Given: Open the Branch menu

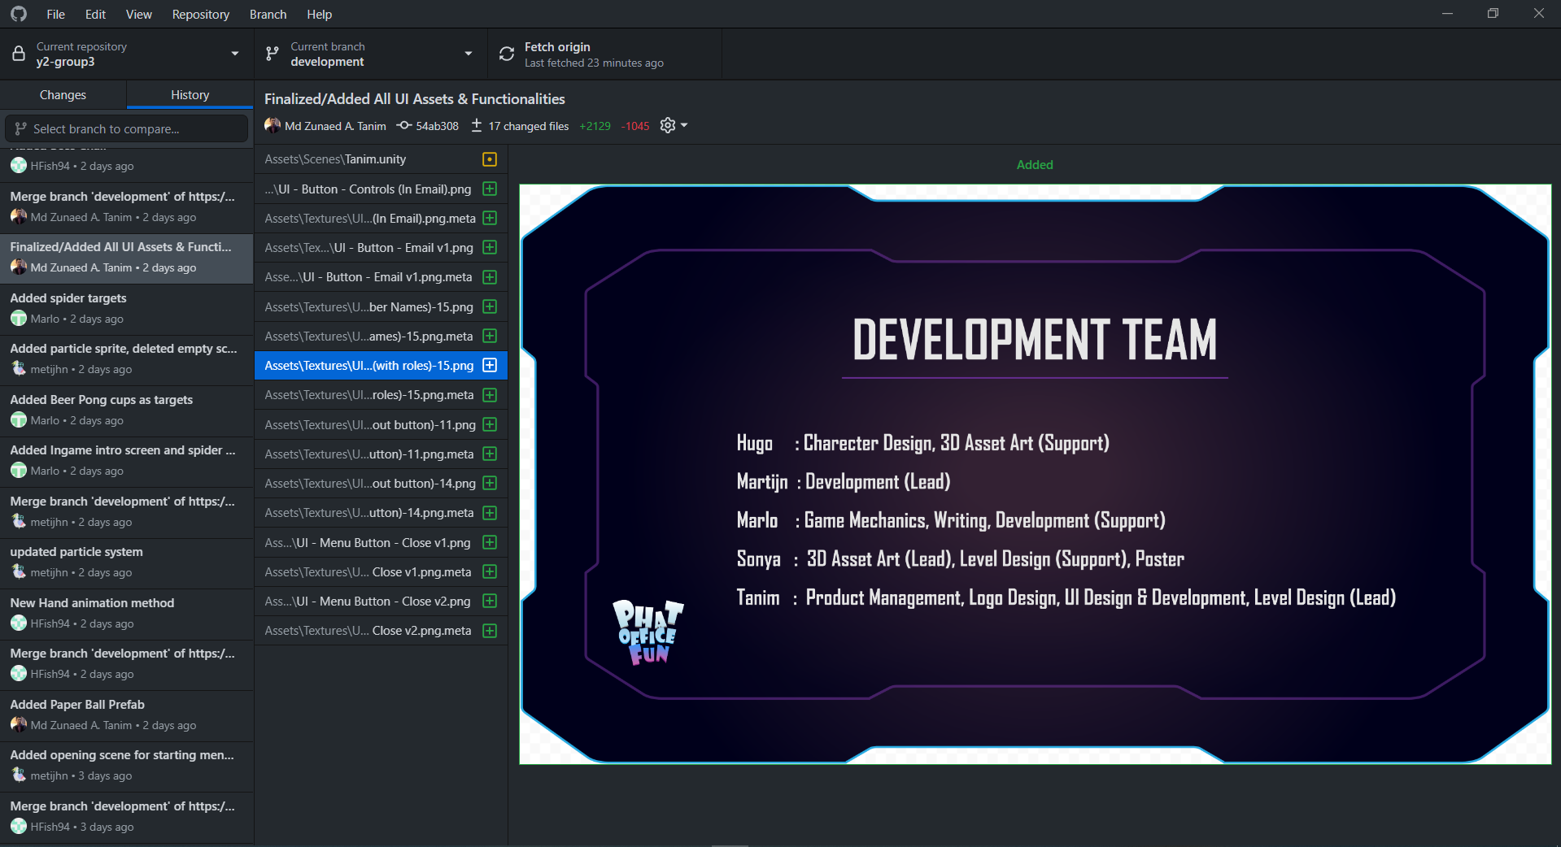Looking at the screenshot, I should pyautogui.click(x=268, y=14).
